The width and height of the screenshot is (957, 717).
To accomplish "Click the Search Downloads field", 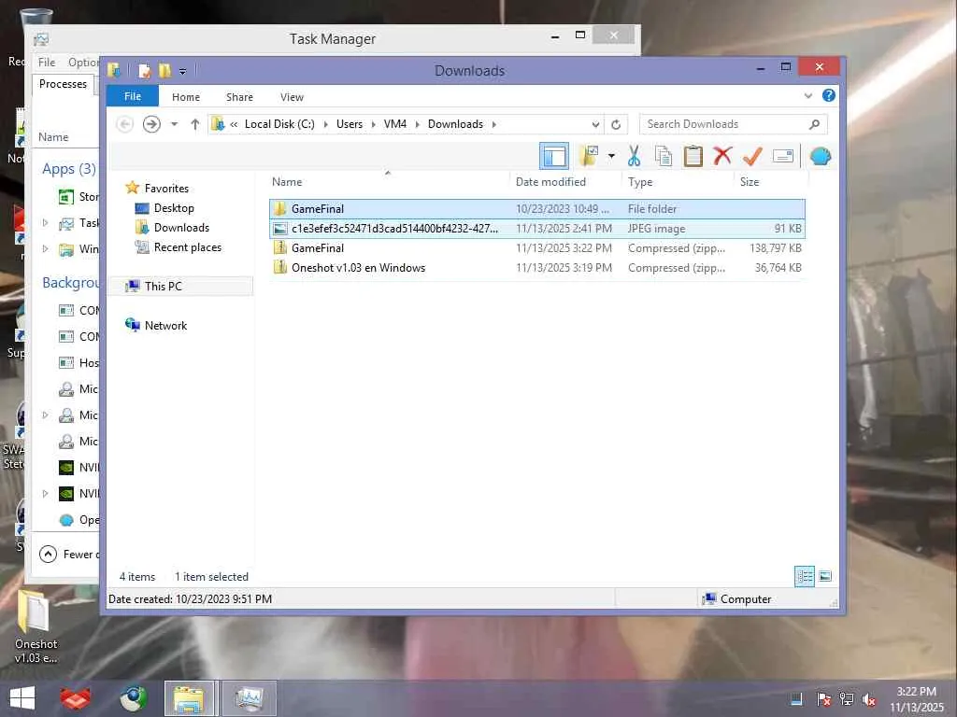I will (x=724, y=124).
